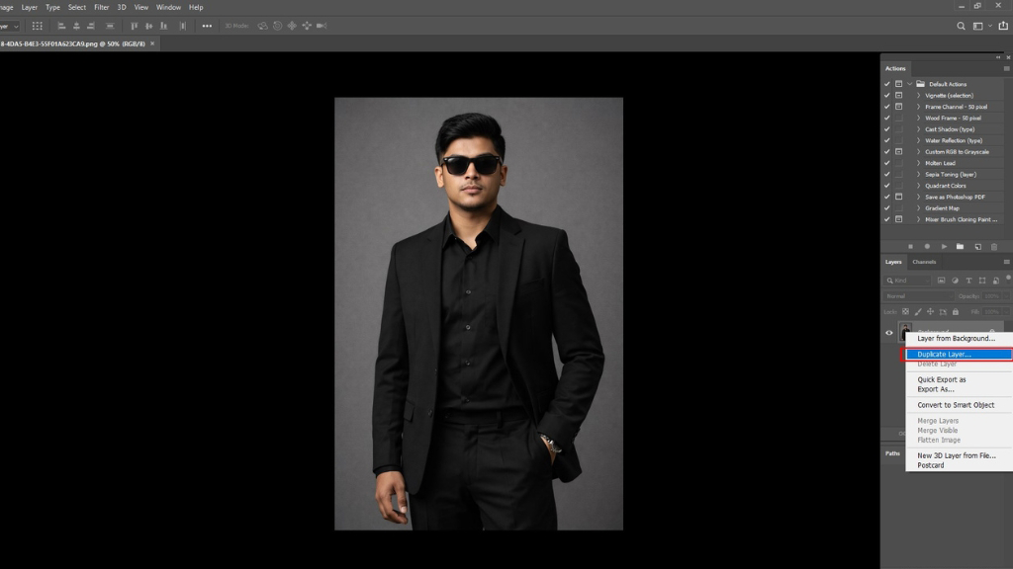Click the align right edges icon
This screenshot has height=569, width=1013.
(x=91, y=26)
